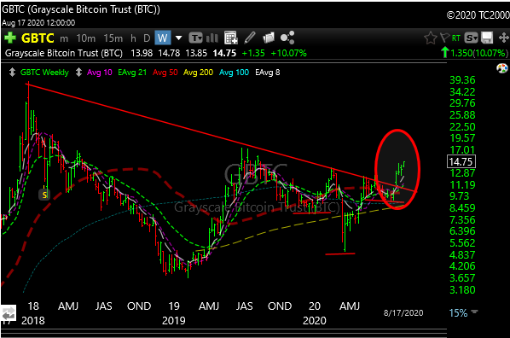Click the open price 13.98 value

coord(142,53)
